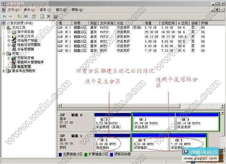Open the Properties toolbar icon
Viewport: 226px width, 164px height.
coord(34,16)
